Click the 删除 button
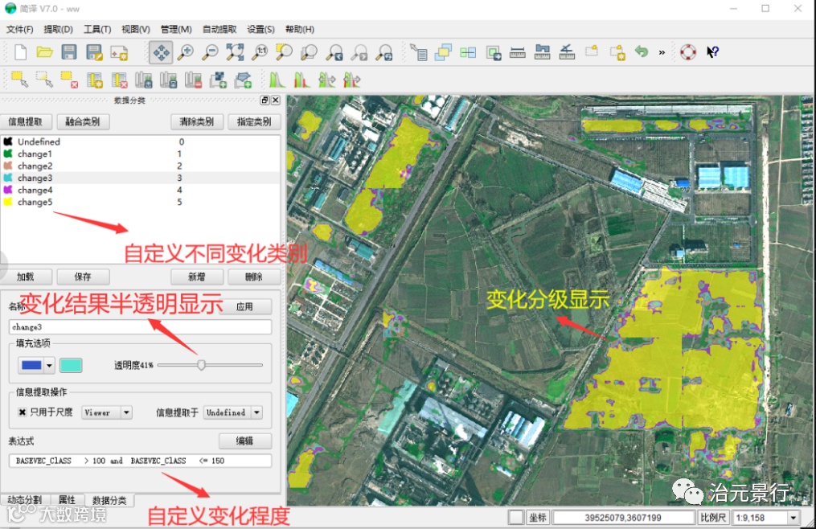 (x=254, y=277)
